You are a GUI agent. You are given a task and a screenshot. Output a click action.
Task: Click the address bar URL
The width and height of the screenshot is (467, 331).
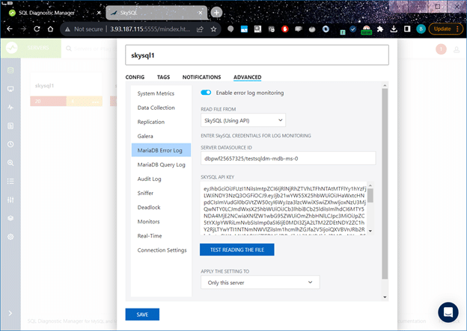150,29
